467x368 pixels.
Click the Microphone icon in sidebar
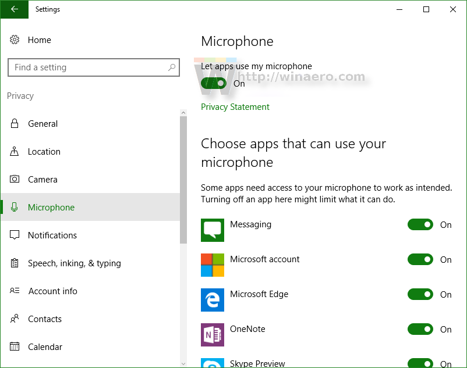(x=15, y=207)
